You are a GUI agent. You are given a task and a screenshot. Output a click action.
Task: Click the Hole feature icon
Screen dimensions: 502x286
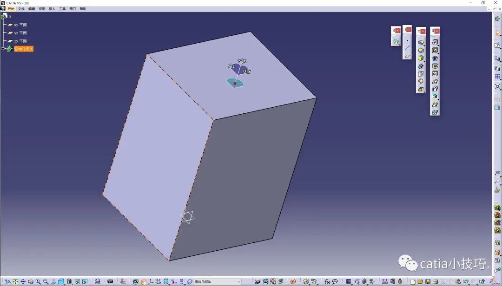[x=435, y=73]
